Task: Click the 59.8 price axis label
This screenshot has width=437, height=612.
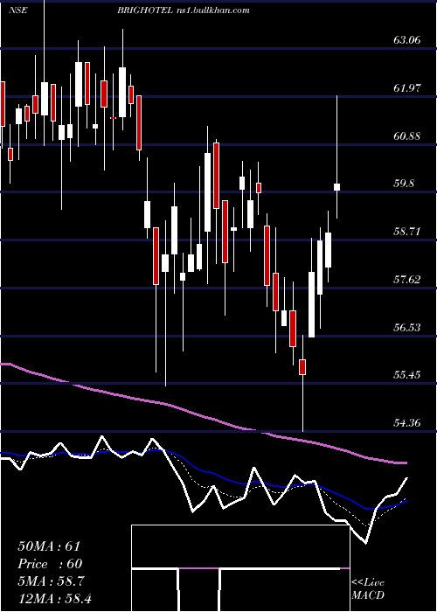Action: pyautogui.click(x=404, y=184)
